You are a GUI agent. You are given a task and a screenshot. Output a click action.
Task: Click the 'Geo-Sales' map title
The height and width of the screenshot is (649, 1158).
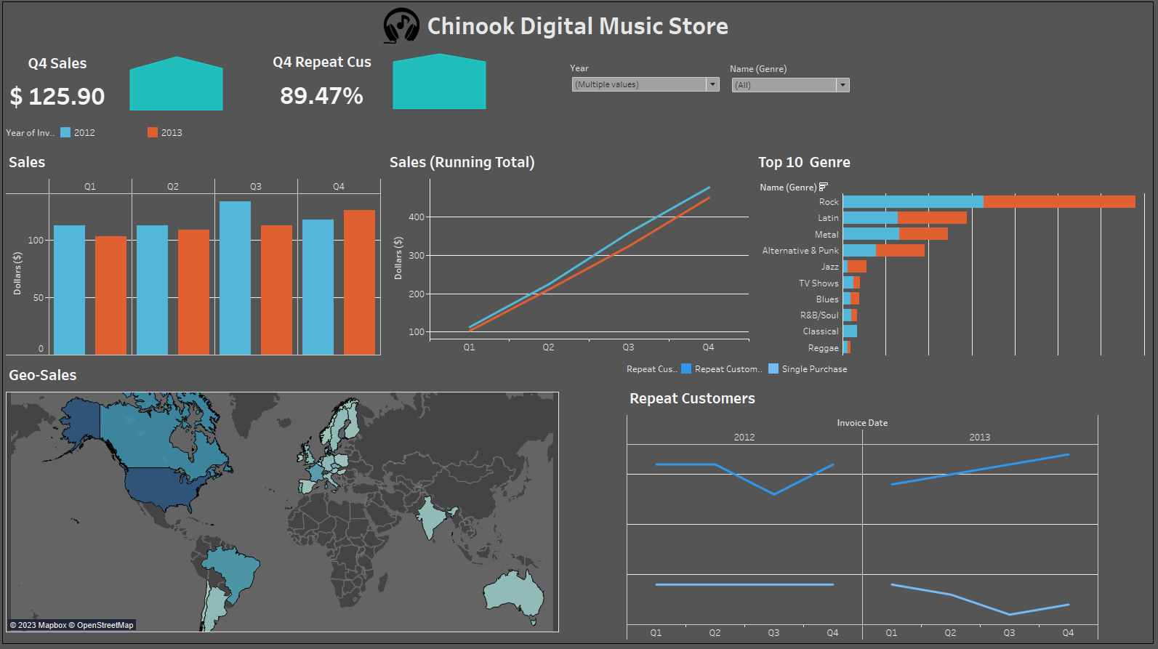(x=42, y=375)
